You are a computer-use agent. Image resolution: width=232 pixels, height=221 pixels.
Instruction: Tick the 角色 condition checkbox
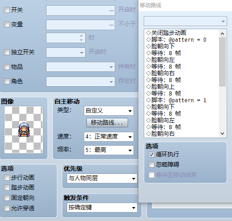tap(7, 82)
